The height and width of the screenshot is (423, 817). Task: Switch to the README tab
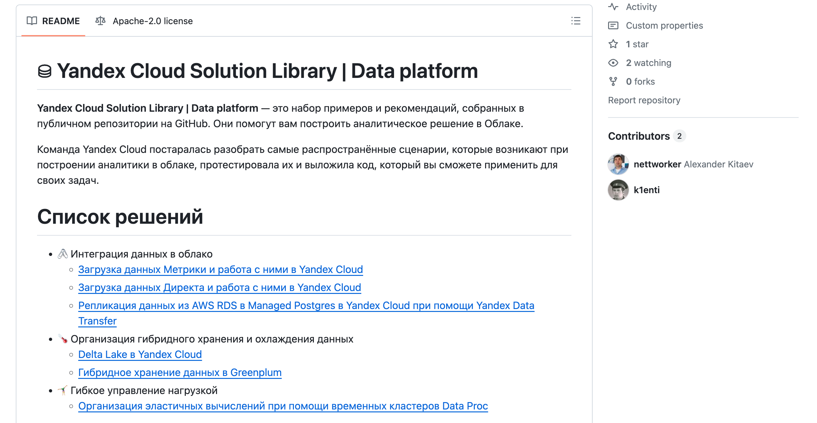point(61,21)
